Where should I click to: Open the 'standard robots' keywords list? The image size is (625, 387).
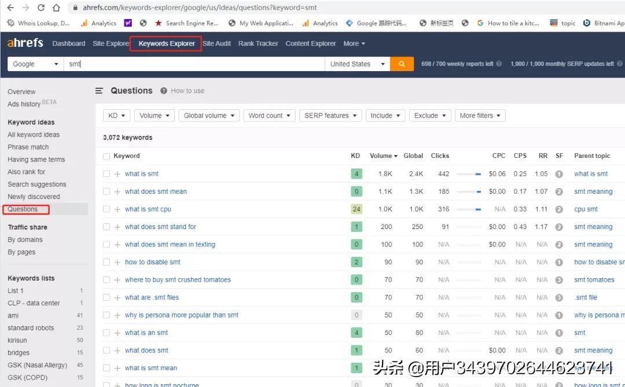point(31,328)
